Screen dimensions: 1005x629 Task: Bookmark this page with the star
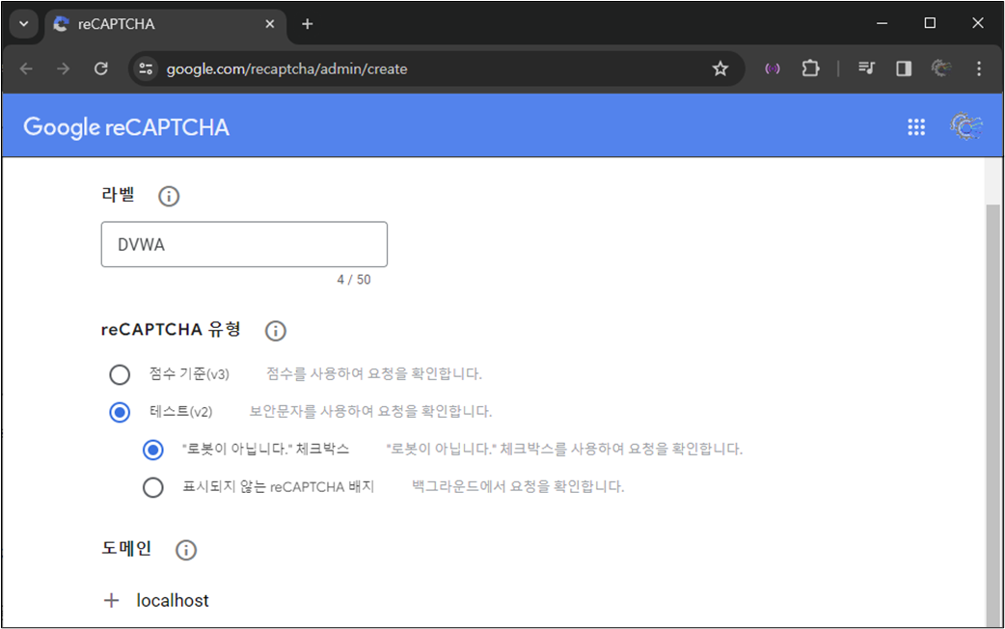720,68
